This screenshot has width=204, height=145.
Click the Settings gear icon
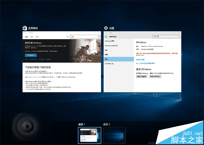click(x=106, y=28)
